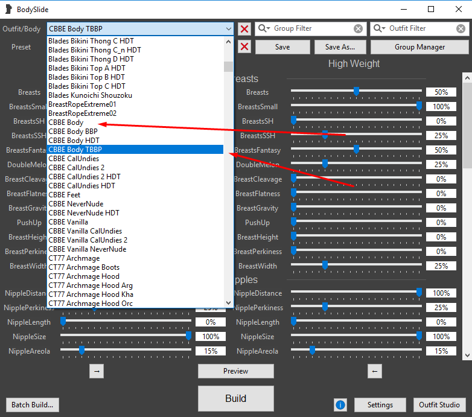Clear the Group Filter field
Screen dimensions: 472x417
(359, 28)
